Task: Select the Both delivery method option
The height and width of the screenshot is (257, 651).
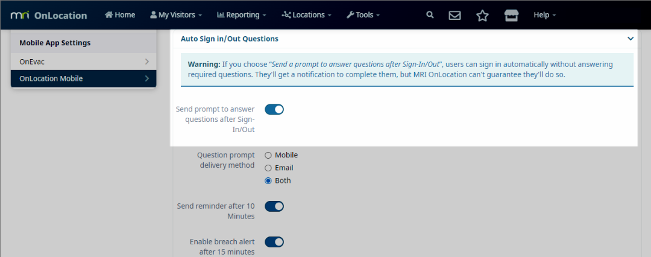Action: pyautogui.click(x=268, y=180)
